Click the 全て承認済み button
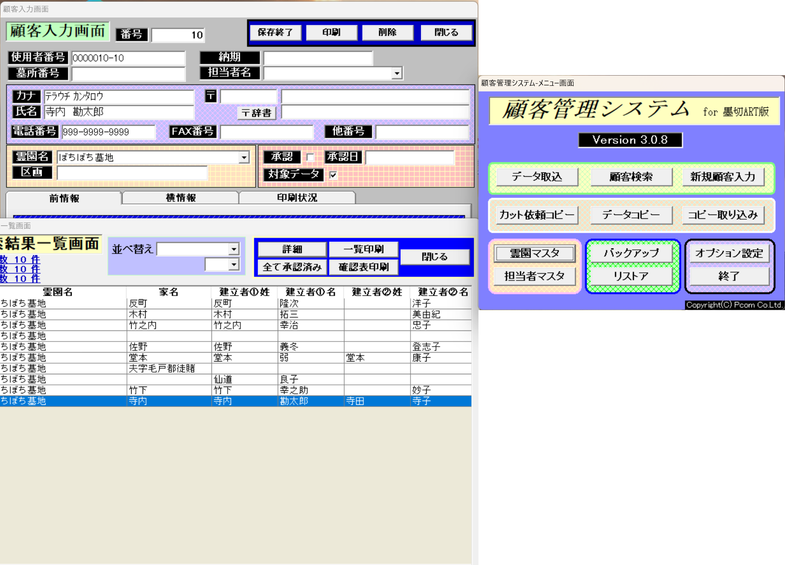This screenshot has width=785, height=565. (292, 267)
